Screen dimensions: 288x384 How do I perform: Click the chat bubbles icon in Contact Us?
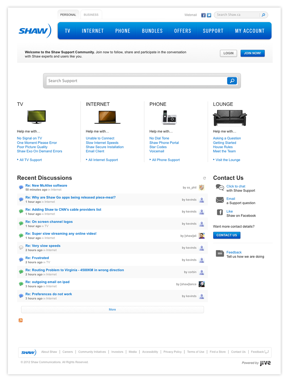click(220, 187)
